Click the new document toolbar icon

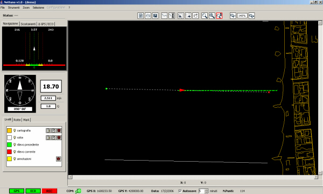coord(141,16)
